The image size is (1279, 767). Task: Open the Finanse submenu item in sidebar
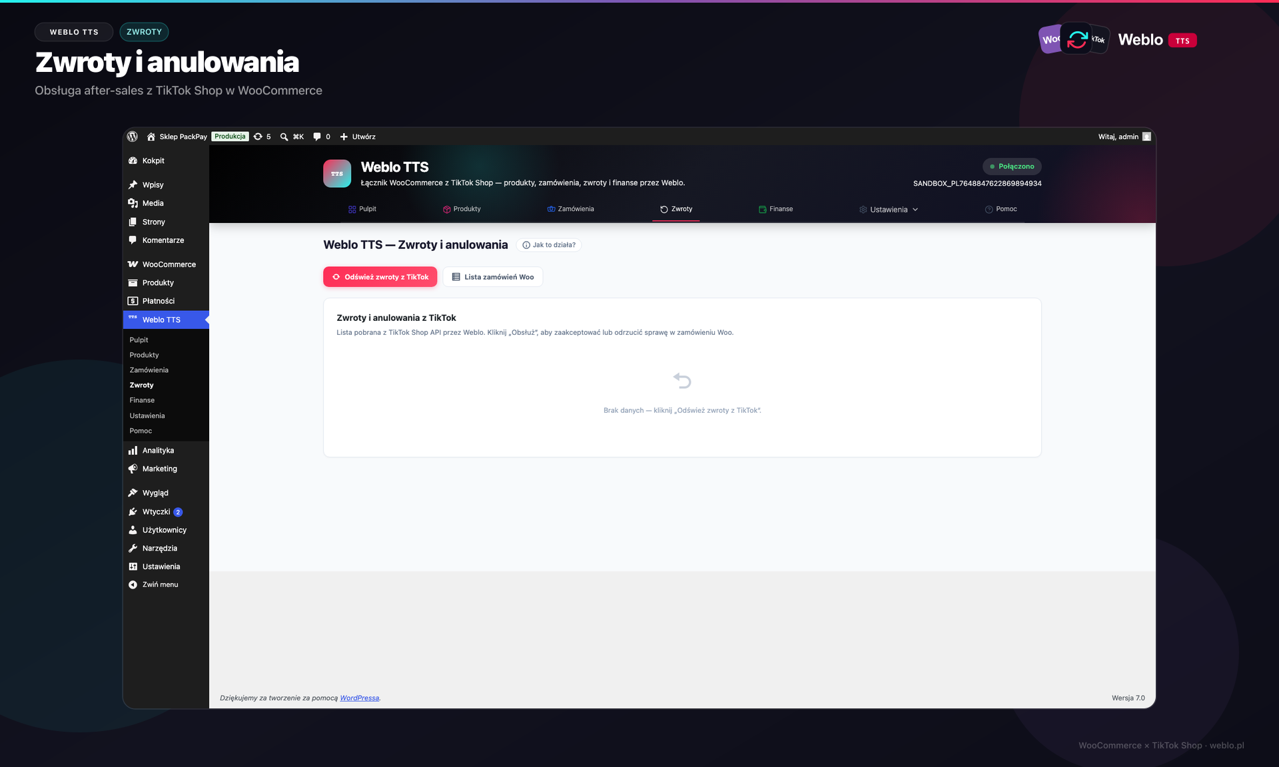[x=142, y=400]
